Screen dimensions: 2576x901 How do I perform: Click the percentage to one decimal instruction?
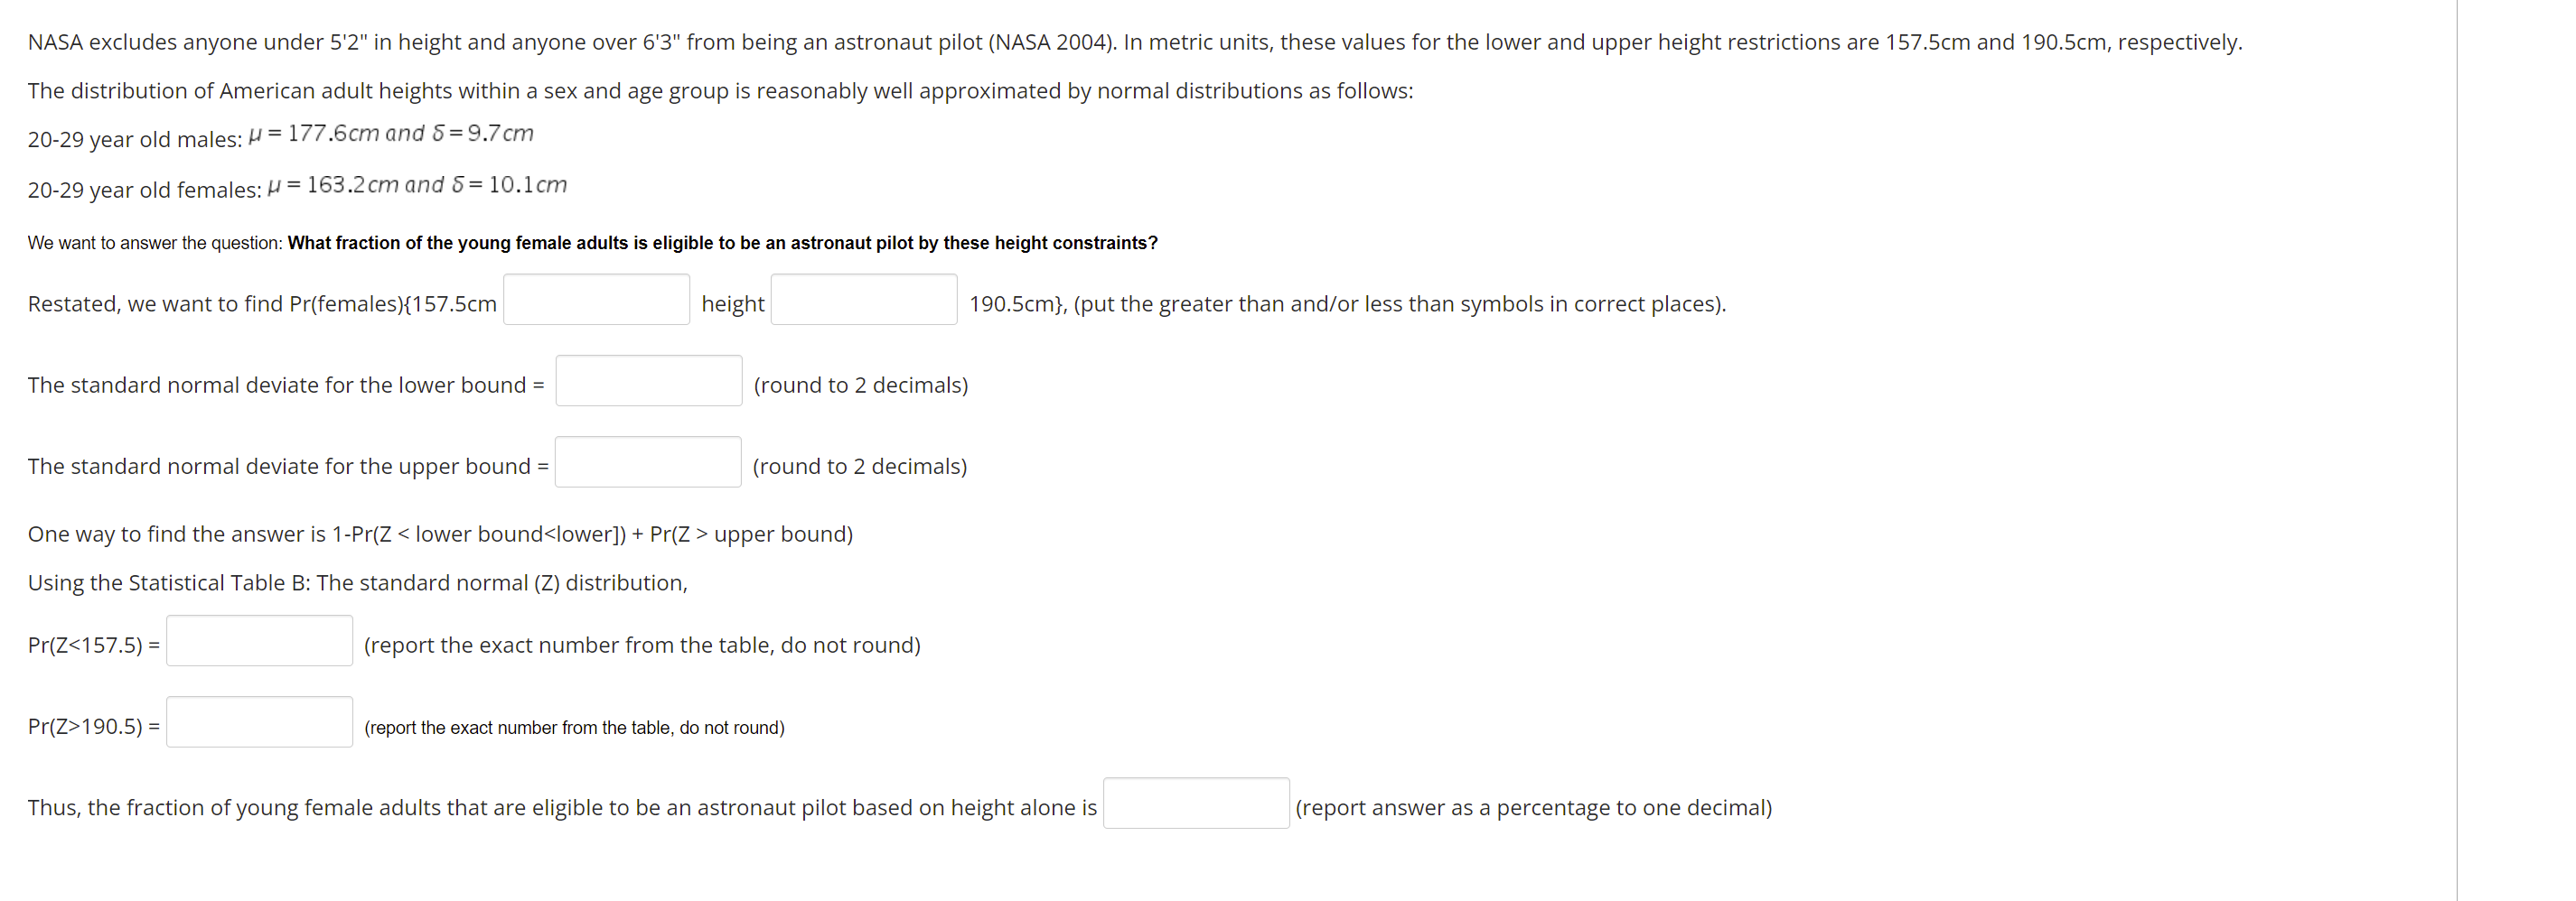(x=1533, y=807)
